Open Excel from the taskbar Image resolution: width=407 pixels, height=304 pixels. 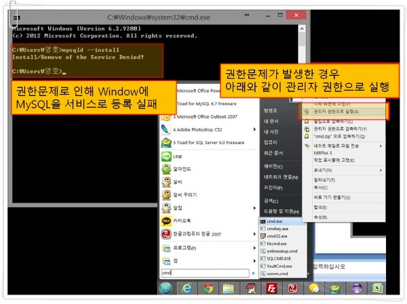pos(378,288)
